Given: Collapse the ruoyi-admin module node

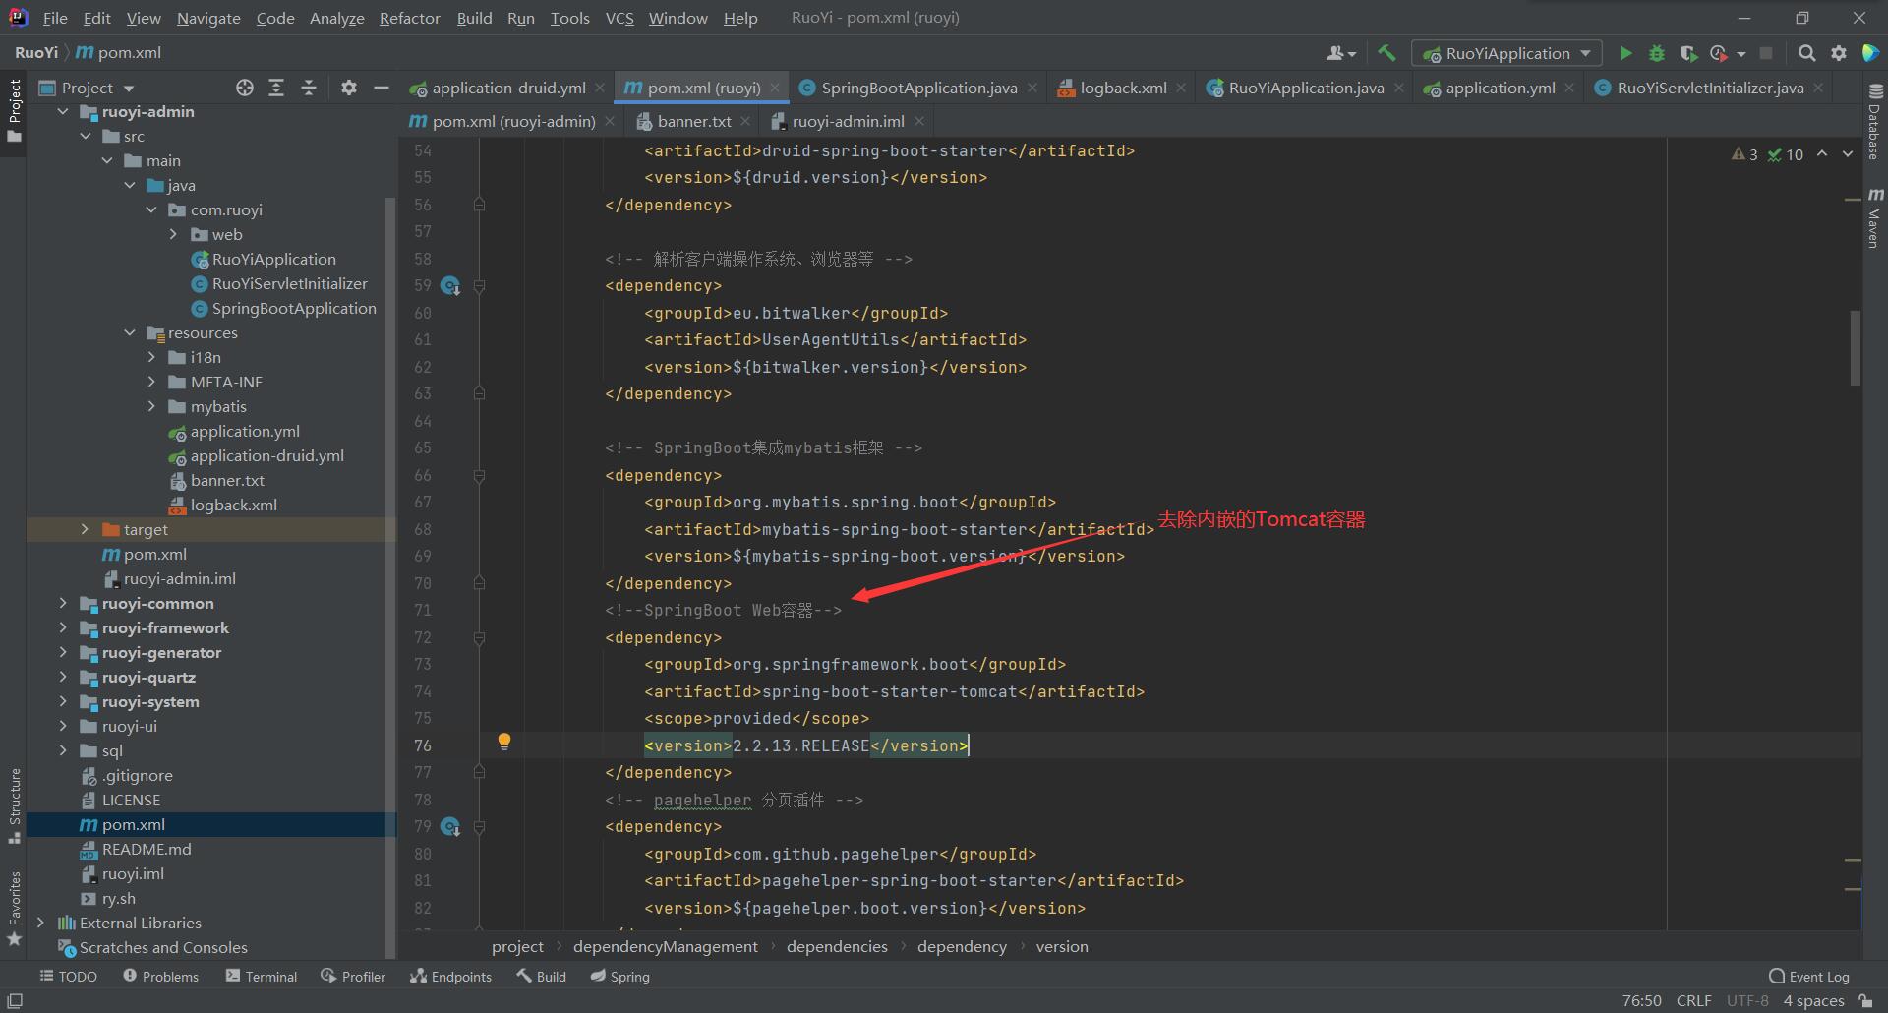Looking at the screenshot, I should pos(63,111).
